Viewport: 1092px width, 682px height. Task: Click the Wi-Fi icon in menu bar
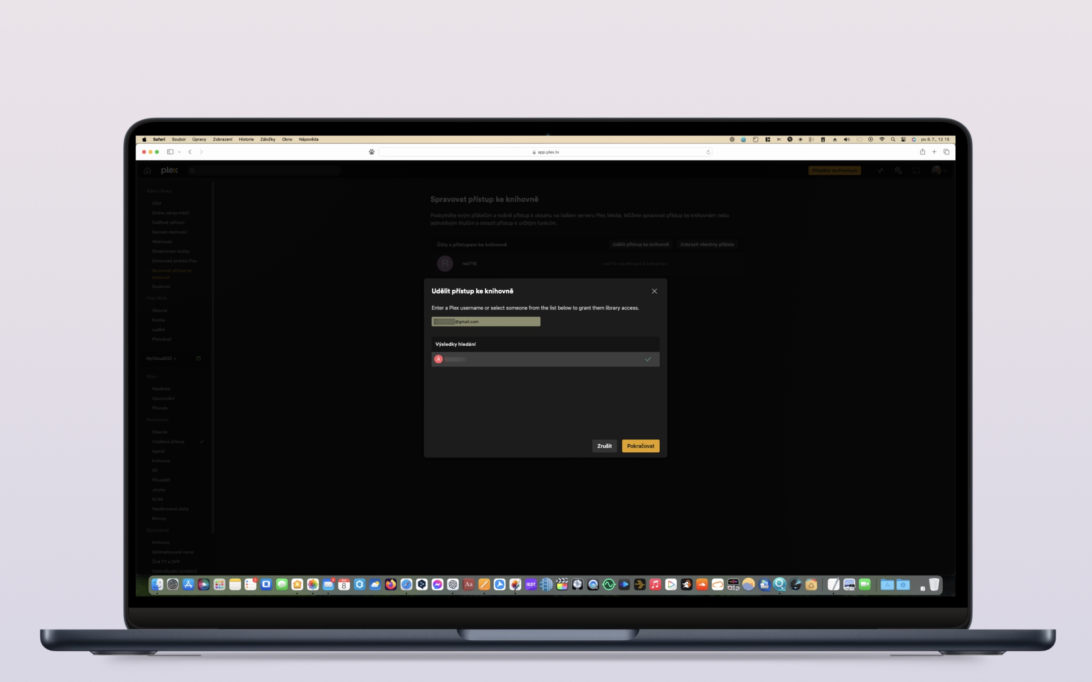click(882, 139)
